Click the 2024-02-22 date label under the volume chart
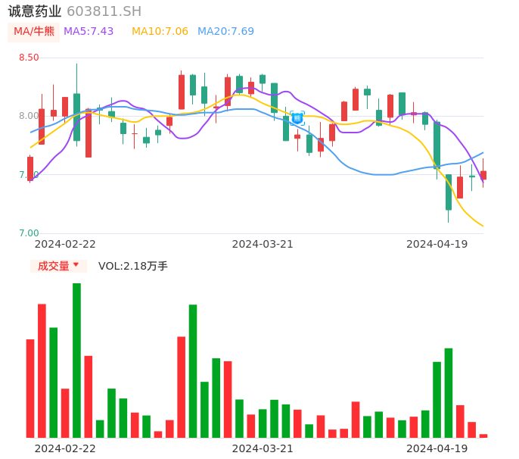This screenshot has height=459, width=519. point(65,448)
